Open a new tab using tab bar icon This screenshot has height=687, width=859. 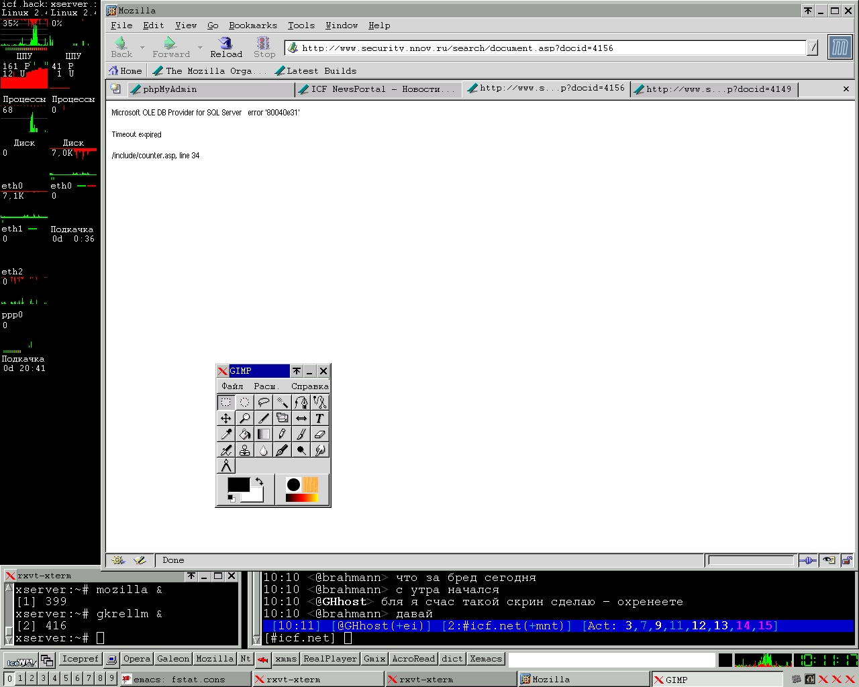[x=115, y=89]
